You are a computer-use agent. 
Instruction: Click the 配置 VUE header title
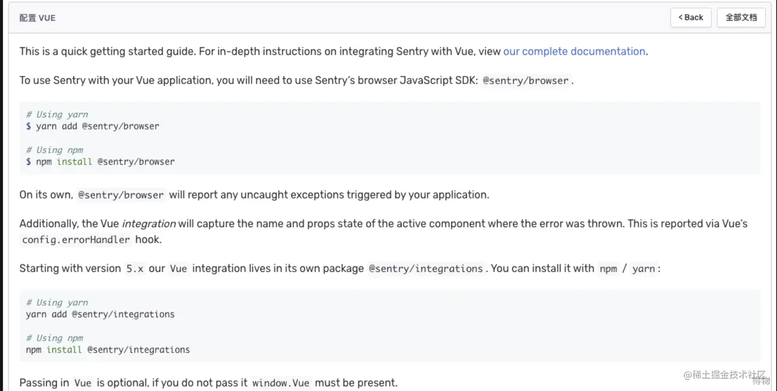pyautogui.click(x=37, y=18)
